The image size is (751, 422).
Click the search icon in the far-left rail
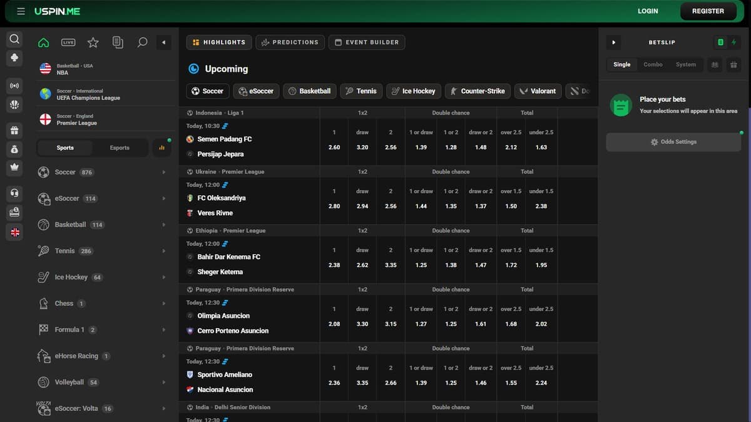click(x=15, y=39)
